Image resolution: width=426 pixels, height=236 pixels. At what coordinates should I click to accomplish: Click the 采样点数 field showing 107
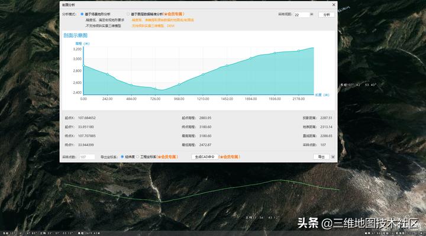(87, 157)
